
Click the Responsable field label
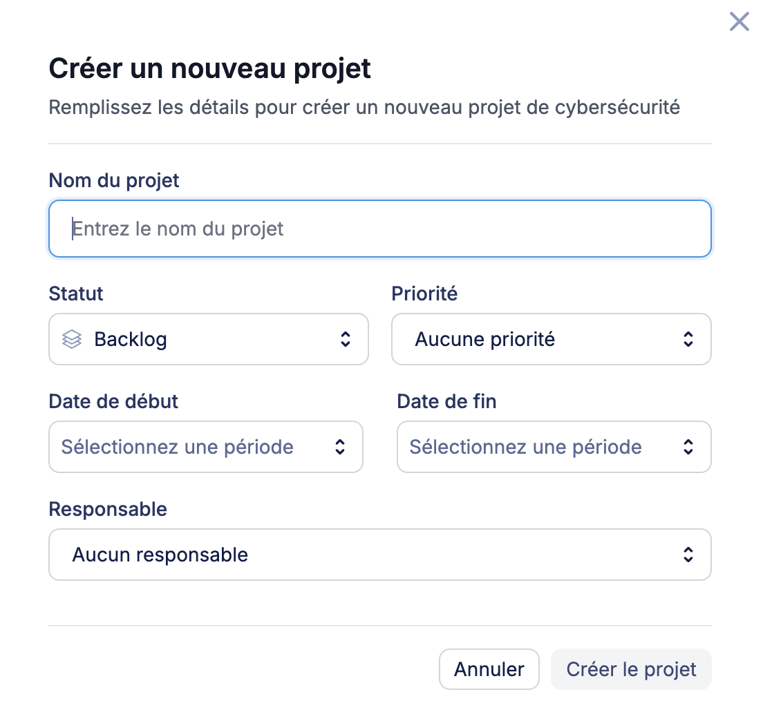[108, 509]
